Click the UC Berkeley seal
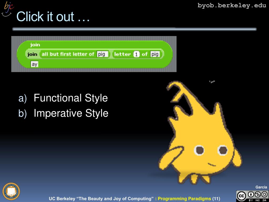Image resolution: width=269 pixels, height=202 pixels. [x=11, y=191]
